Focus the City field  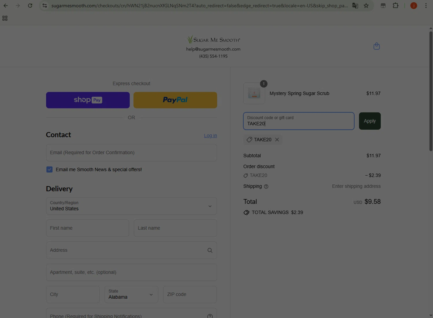[73, 294]
